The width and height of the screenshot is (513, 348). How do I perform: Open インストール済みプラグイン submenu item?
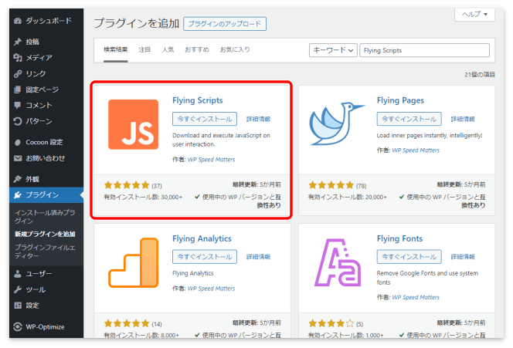[45, 217]
